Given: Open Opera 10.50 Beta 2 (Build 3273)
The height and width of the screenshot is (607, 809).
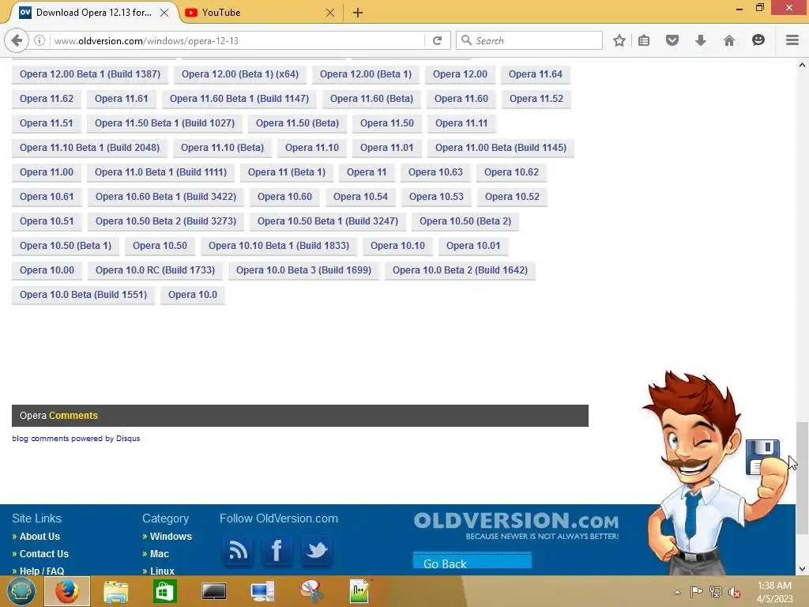Looking at the screenshot, I should point(166,221).
